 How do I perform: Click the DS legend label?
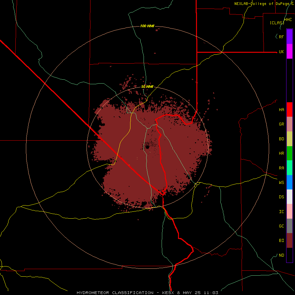click(281, 197)
